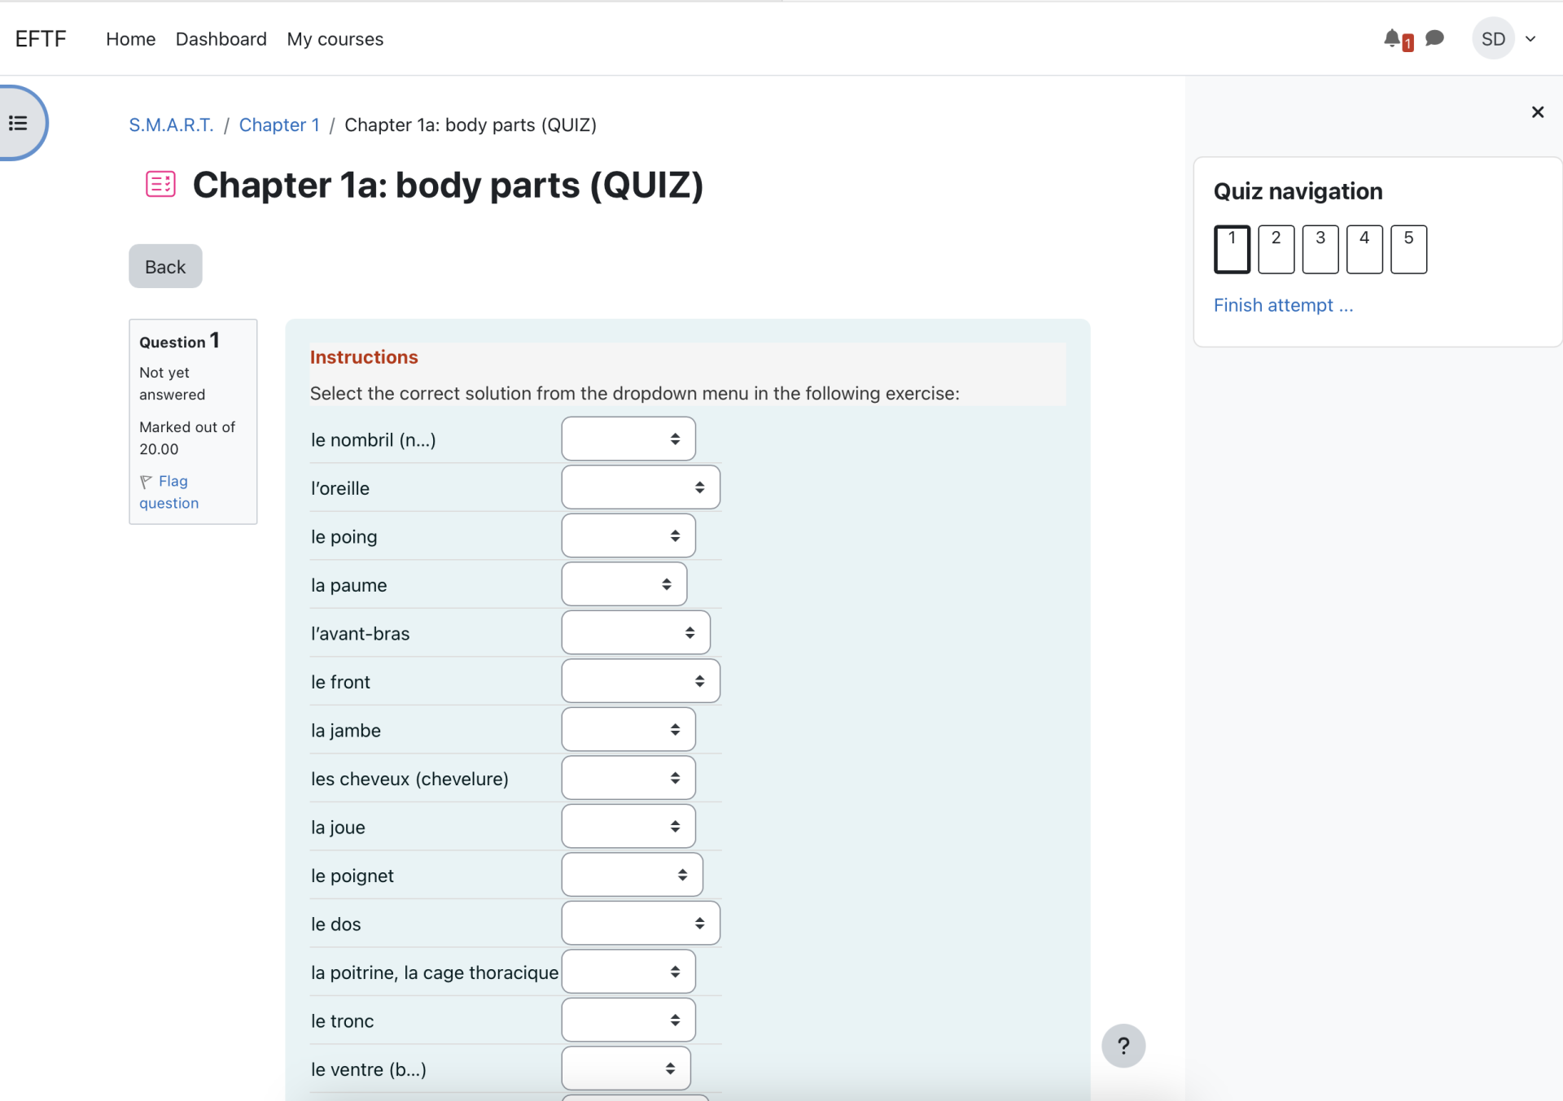The image size is (1563, 1101).
Task: Click the Back button
Action: pos(166,266)
